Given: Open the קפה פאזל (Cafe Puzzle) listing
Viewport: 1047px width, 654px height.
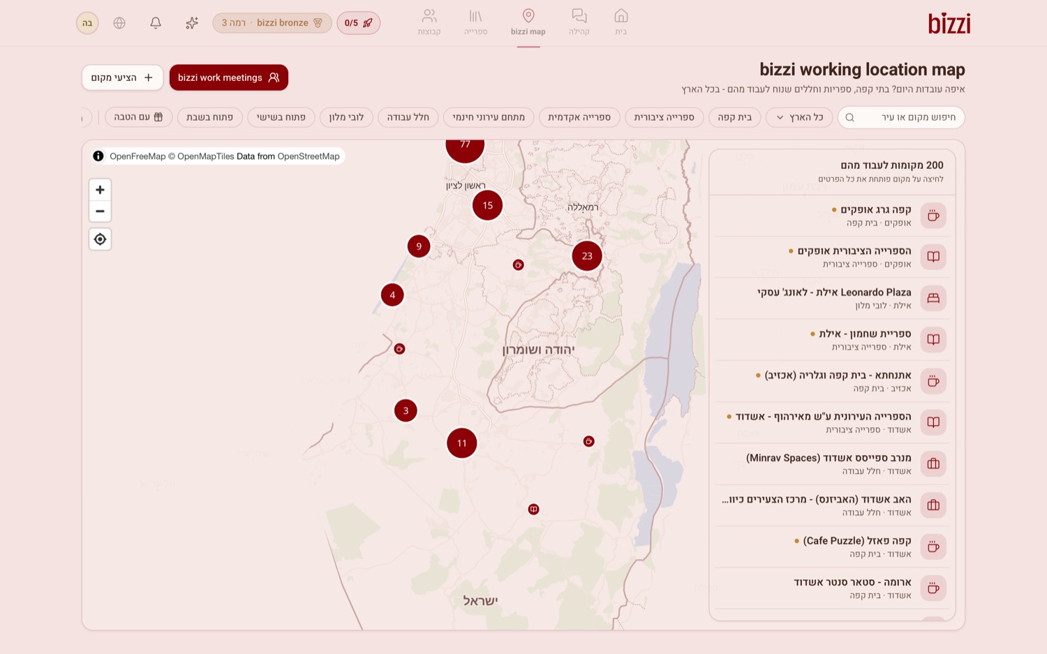Looking at the screenshot, I should click(831, 547).
